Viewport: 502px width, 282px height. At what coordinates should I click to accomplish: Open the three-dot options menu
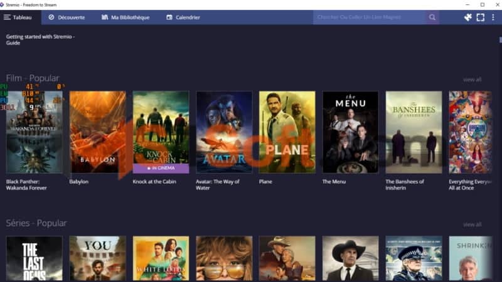pyautogui.click(x=493, y=18)
